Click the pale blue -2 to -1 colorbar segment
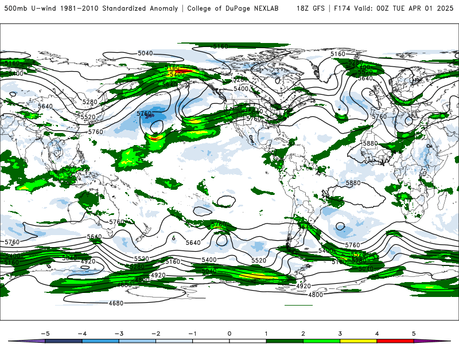Screen dimensions: 459x344 [x=174, y=341]
